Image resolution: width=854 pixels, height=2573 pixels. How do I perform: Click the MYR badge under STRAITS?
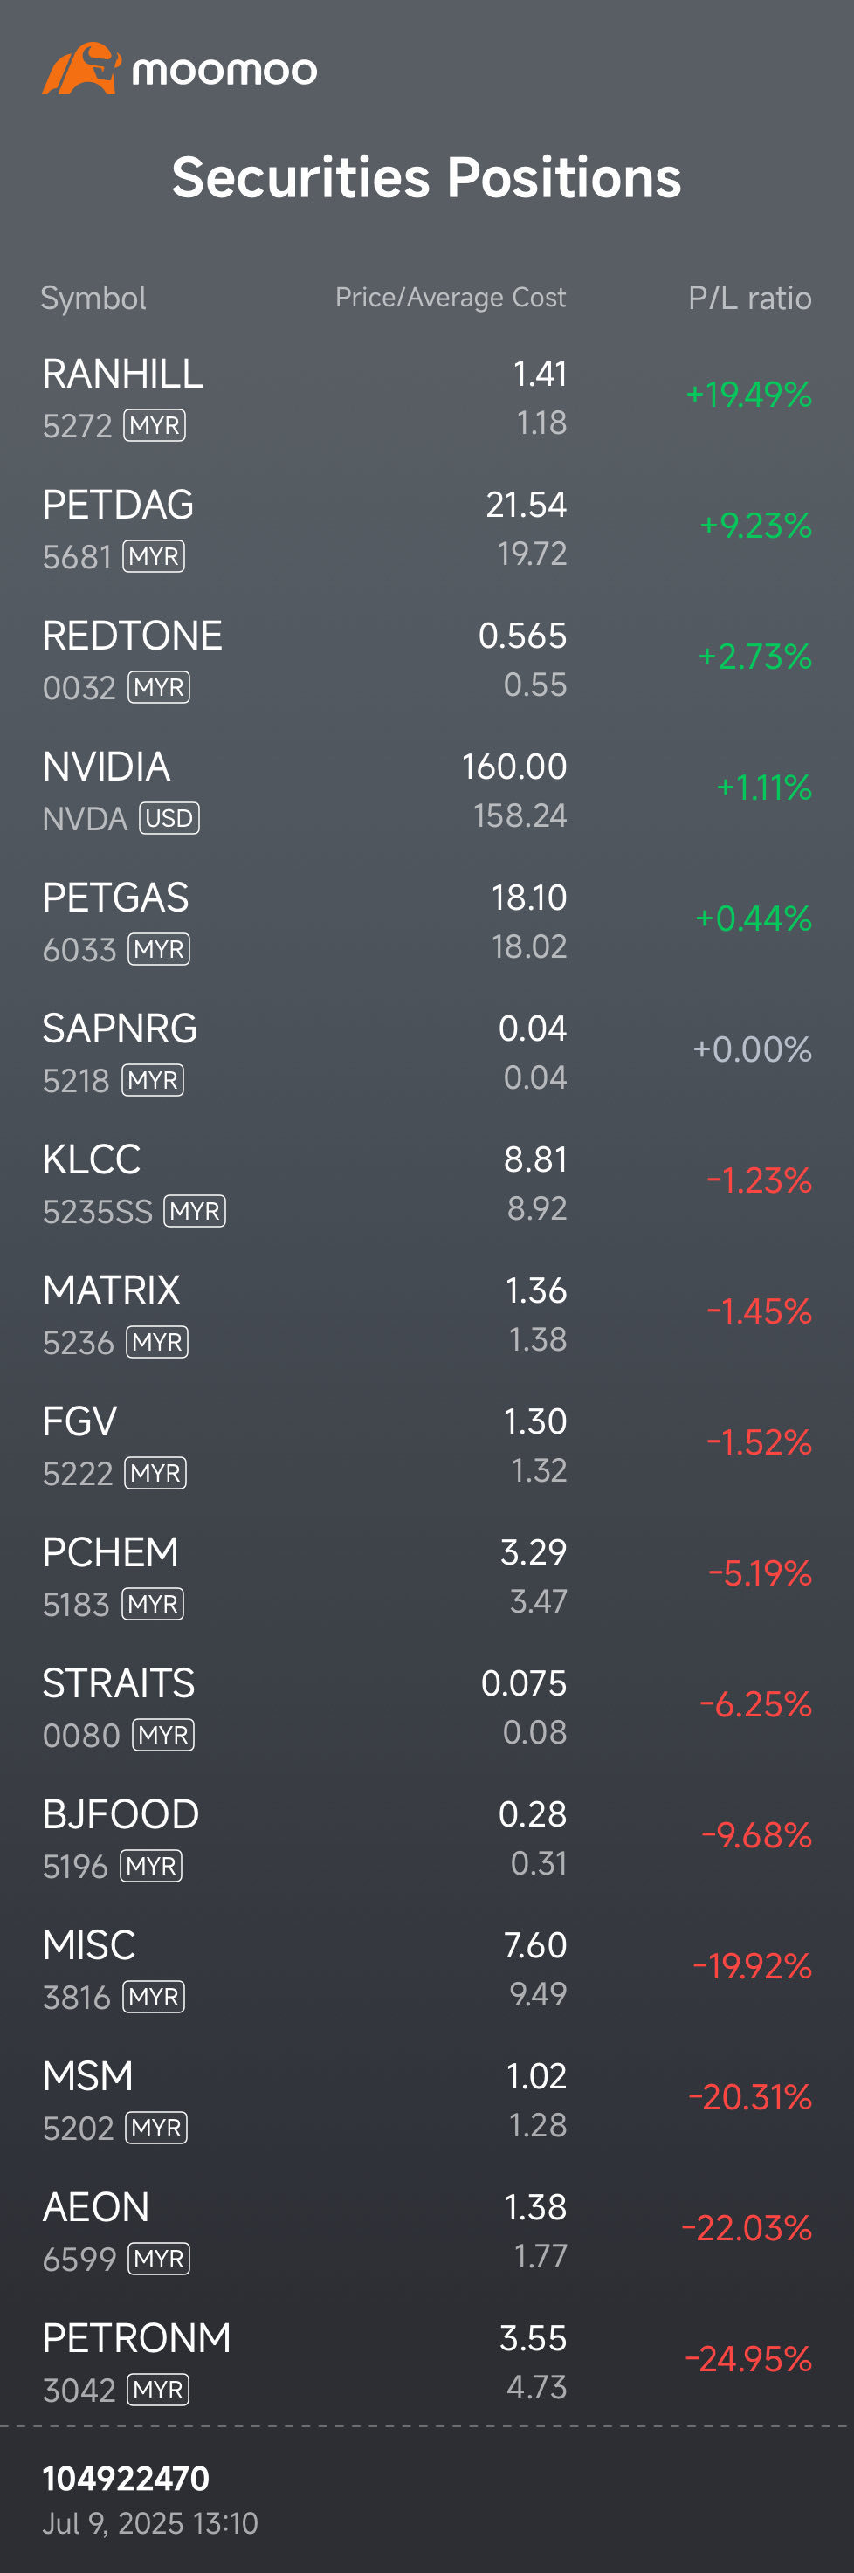tap(162, 1735)
